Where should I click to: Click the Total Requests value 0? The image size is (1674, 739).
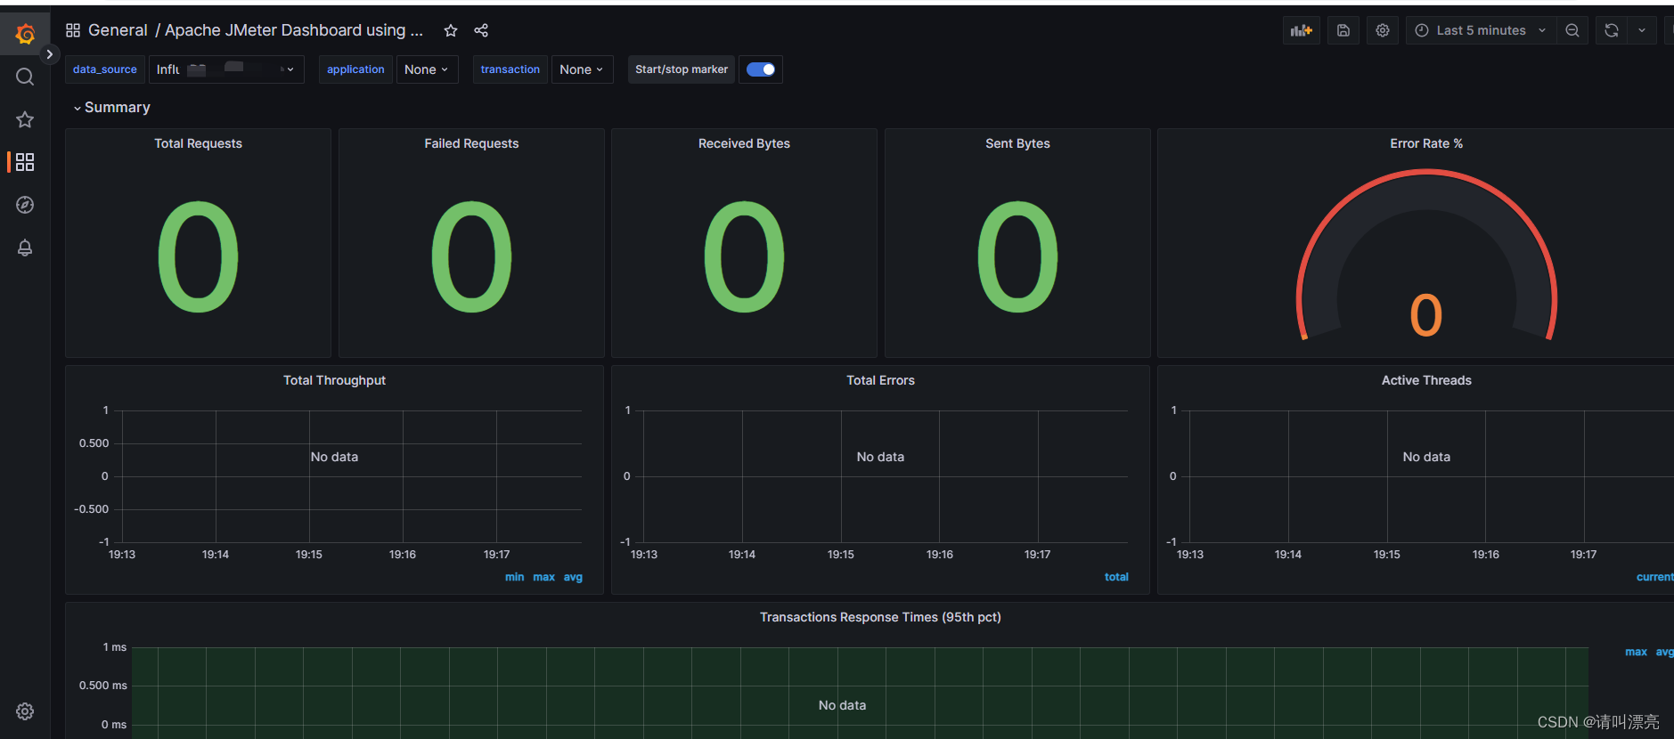[x=198, y=256]
